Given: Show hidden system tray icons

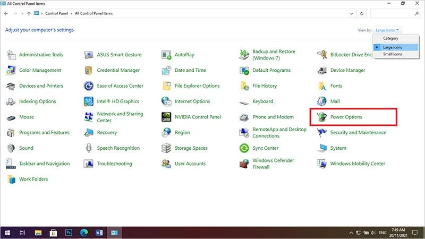Looking at the screenshot, I should click(351, 233).
